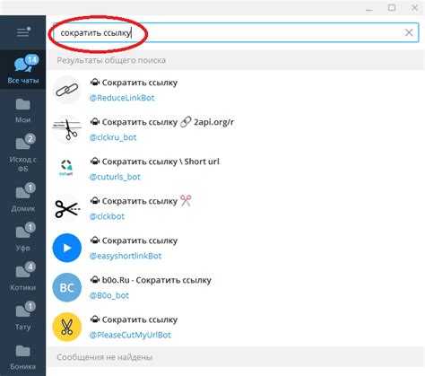Image resolution: width=425 pixels, height=376 pixels.
Task: Select the 'Все чаты' folder
Action: pyautogui.click(x=23, y=69)
